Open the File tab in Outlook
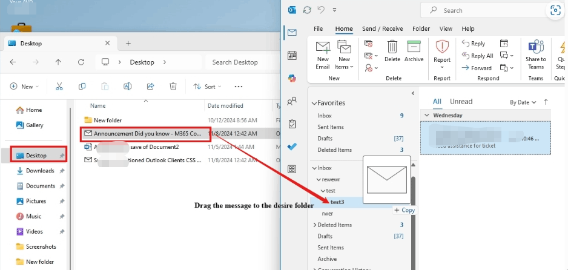Viewport: 568px width, 270px height. (318, 28)
